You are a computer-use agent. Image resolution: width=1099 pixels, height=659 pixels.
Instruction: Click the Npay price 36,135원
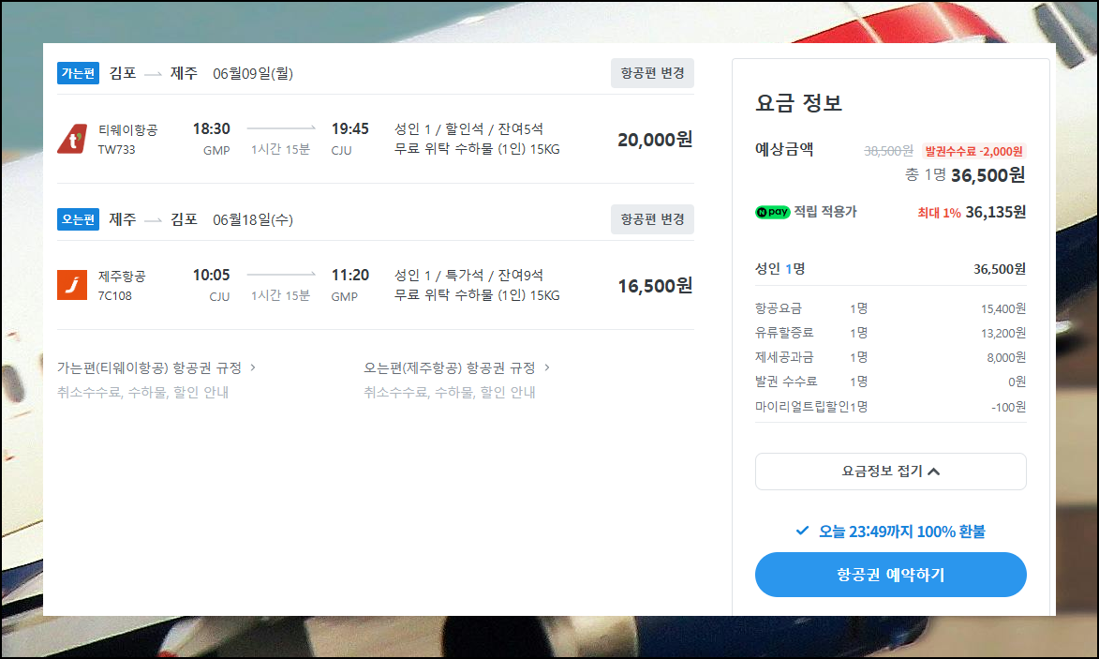[x=995, y=212]
